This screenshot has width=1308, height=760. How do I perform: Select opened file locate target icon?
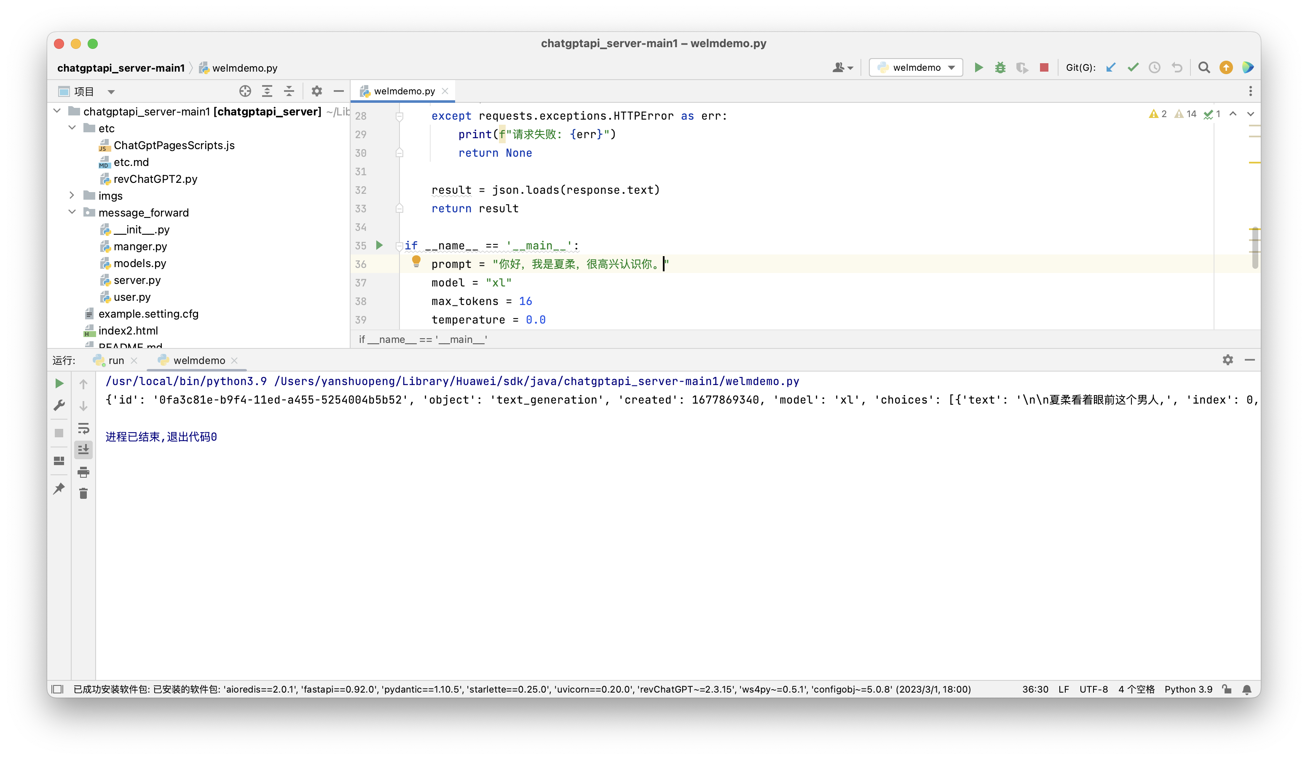pyautogui.click(x=245, y=91)
